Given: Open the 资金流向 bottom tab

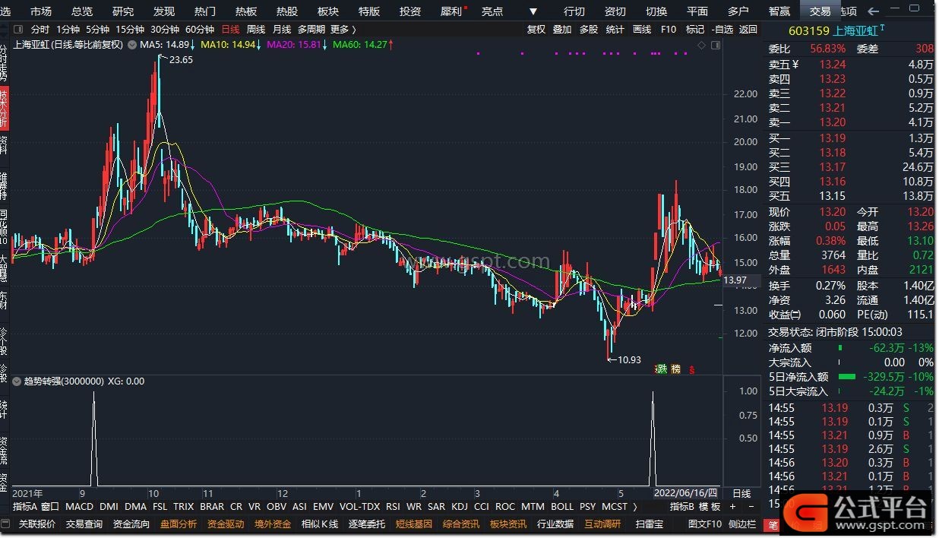Looking at the screenshot, I should pyautogui.click(x=131, y=524).
